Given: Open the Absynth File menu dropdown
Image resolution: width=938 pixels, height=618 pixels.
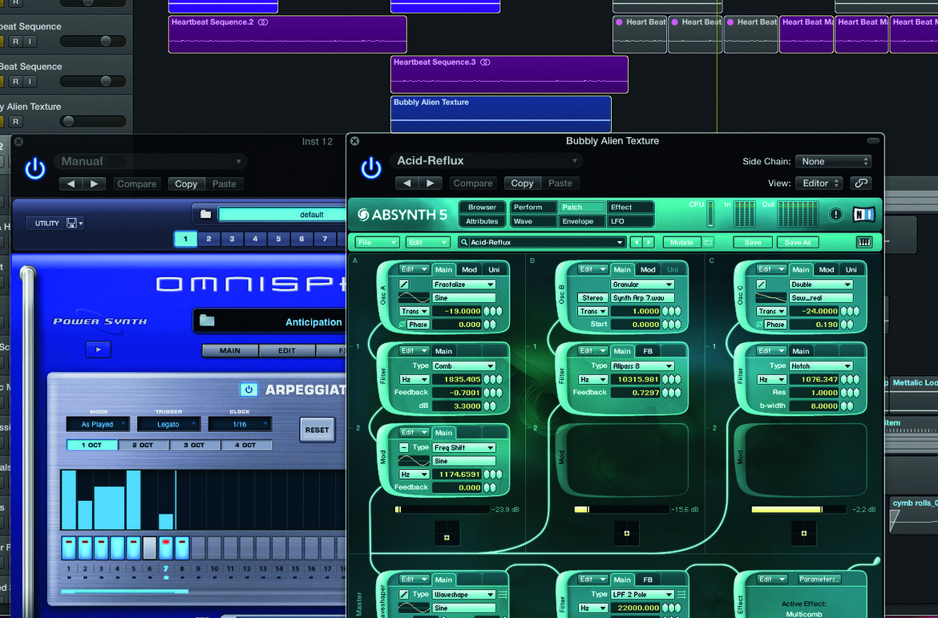Looking at the screenshot, I should tap(377, 242).
